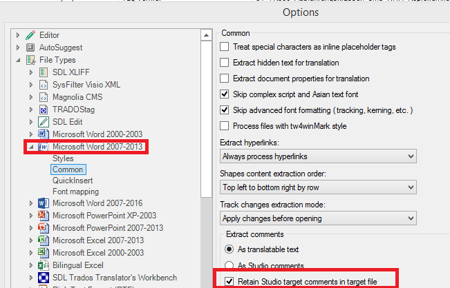Expand the Bilingual Excel node
This screenshot has width=450, height=288.
pyautogui.click(x=31, y=265)
